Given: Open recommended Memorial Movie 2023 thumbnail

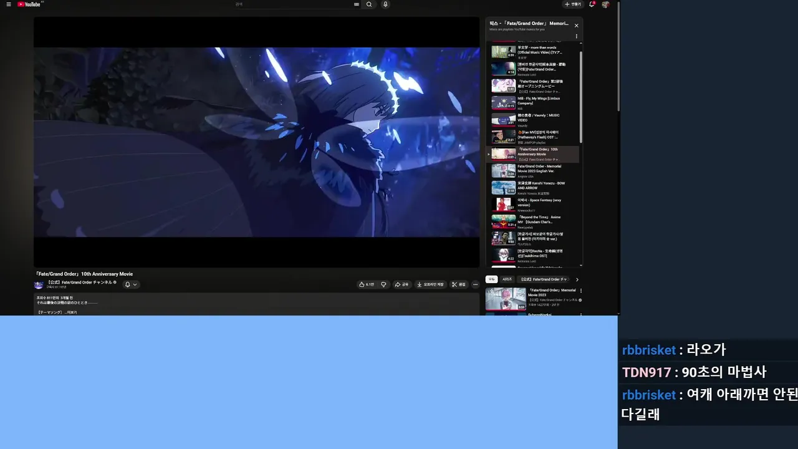Looking at the screenshot, I should tap(506, 299).
